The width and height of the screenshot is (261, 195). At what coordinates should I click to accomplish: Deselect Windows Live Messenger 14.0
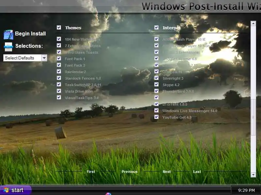point(156,110)
